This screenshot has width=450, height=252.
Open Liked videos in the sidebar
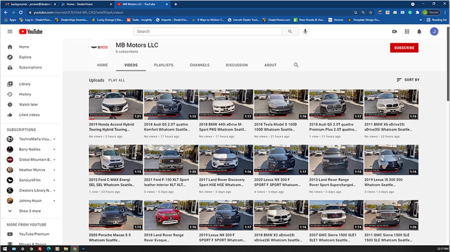30,115
